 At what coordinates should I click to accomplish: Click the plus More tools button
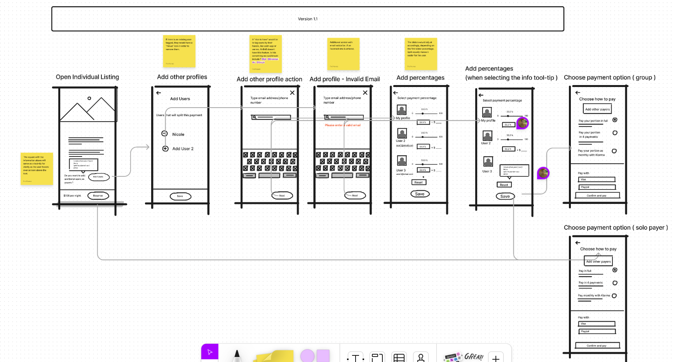click(x=496, y=357)
